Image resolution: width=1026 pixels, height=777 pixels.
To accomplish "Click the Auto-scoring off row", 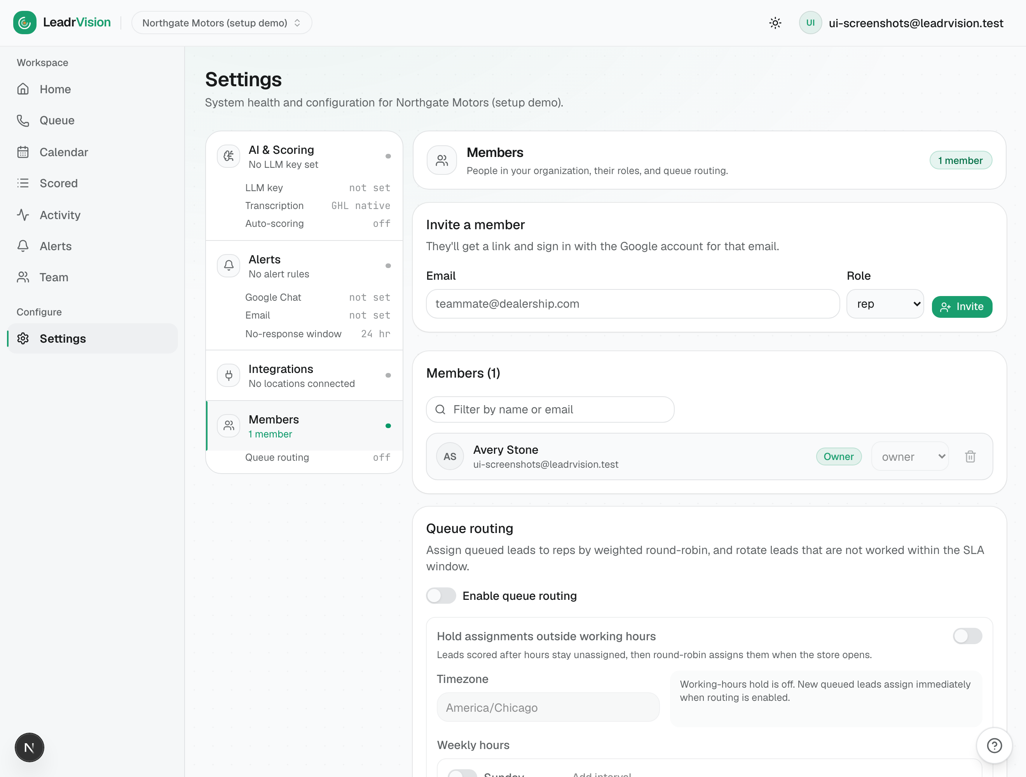I will tap(318, 223).
